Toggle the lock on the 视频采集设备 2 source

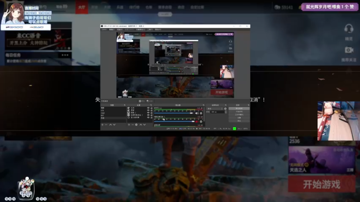pos(152,115)
